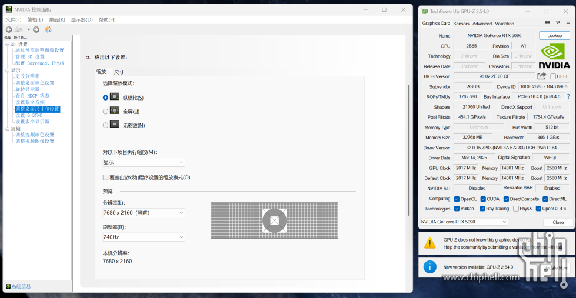Screen dimensions: 576x298
Task: Select the 纵横比(S) radio button
Action: (x=105, y=98)
